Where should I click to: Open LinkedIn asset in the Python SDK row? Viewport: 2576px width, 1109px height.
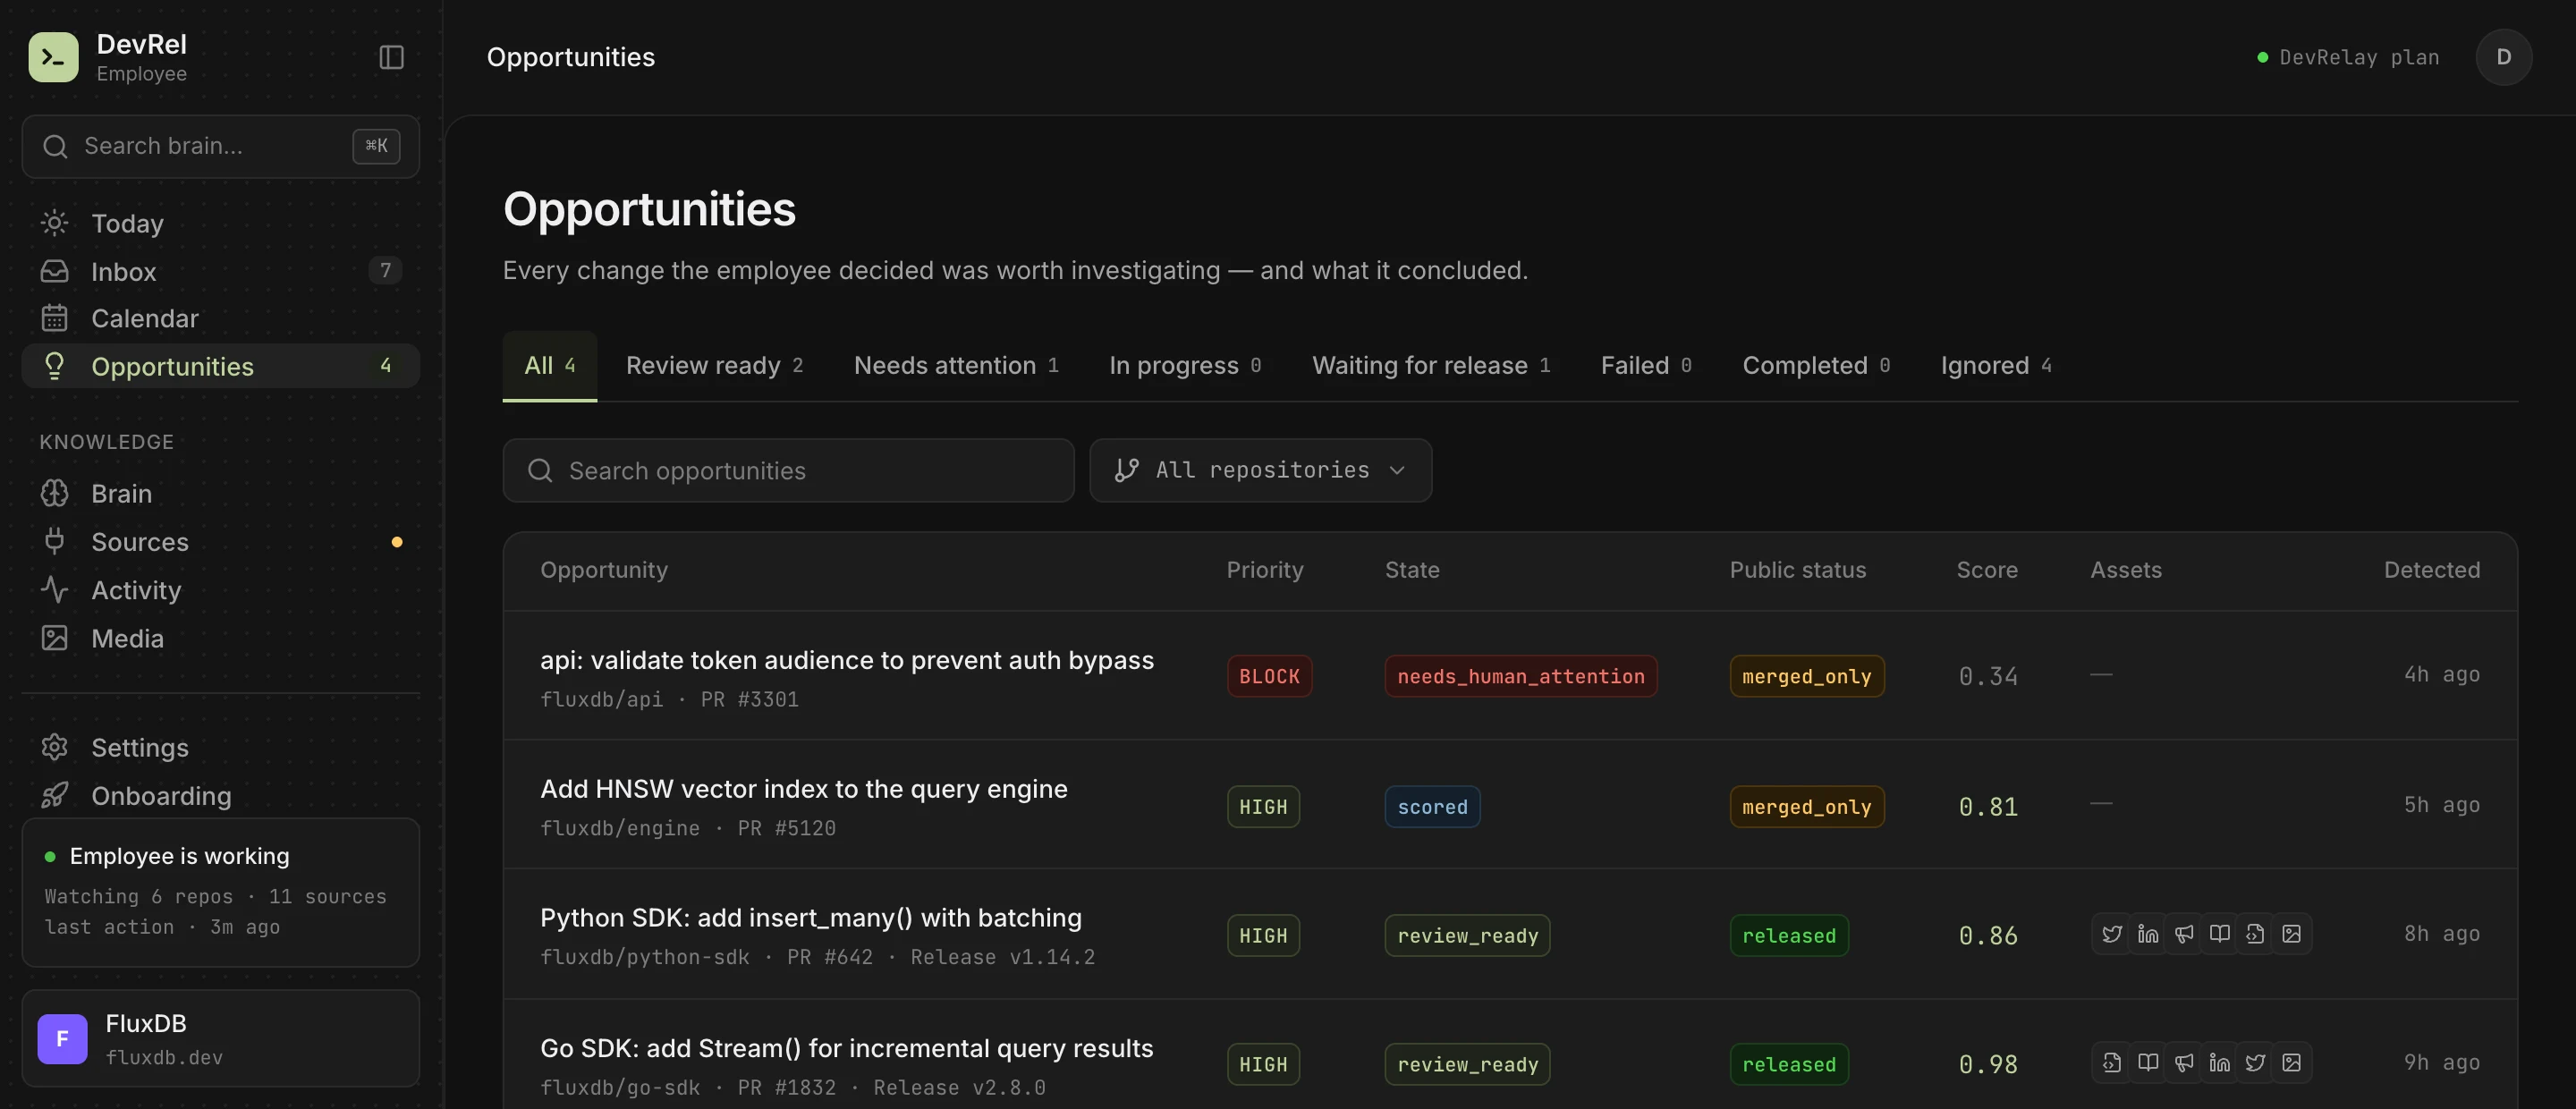click(x=2147, y=934)
